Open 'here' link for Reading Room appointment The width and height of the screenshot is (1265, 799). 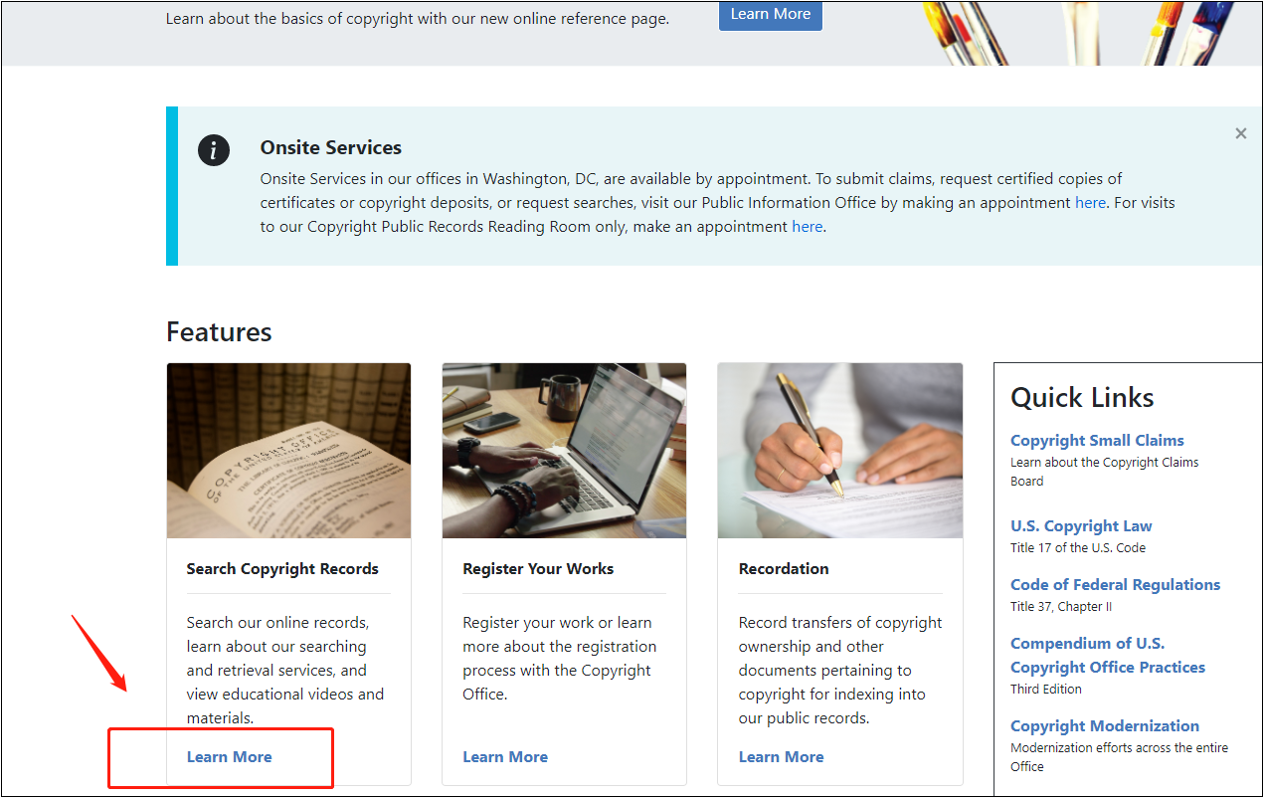pyautogui.click(x=807, y=226)
